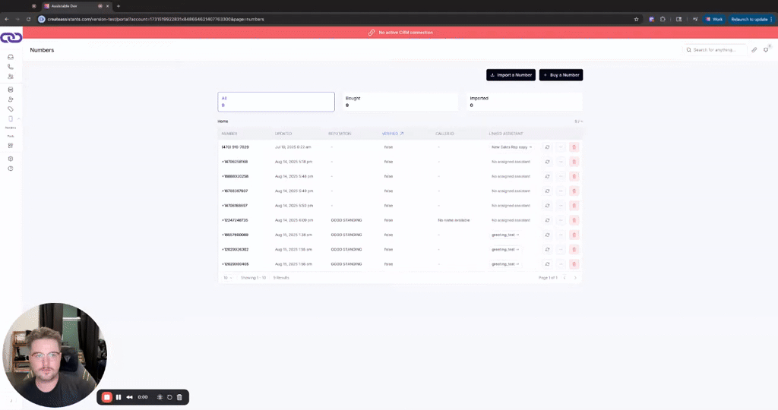
Task: Select the All numbers filter card
Action: click(276, 102)
